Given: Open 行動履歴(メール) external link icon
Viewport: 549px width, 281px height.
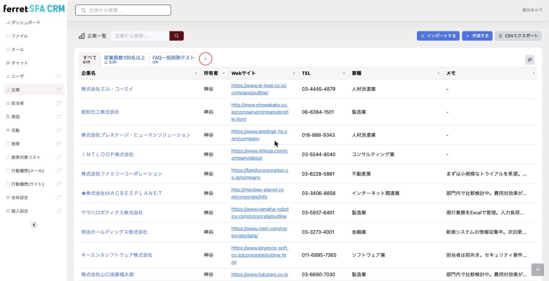Looking at the screenshot, I should tap(59, 171).
